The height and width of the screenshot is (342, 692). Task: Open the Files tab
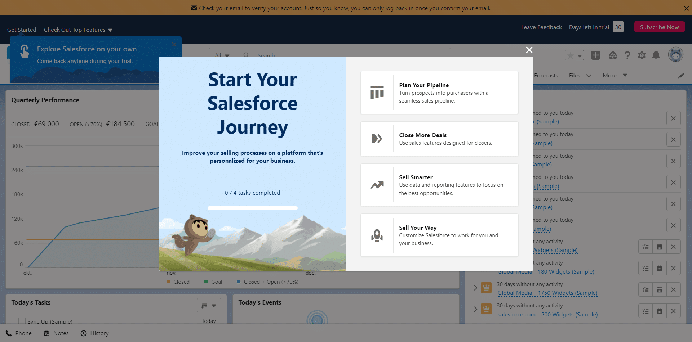tap(575, 75)
